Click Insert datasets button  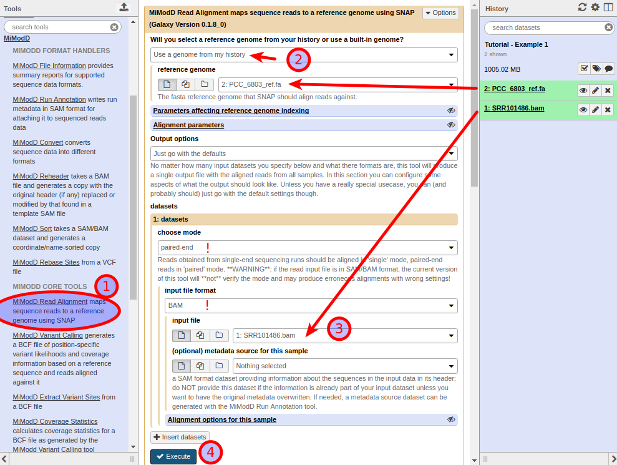click(x=180, y=437)
